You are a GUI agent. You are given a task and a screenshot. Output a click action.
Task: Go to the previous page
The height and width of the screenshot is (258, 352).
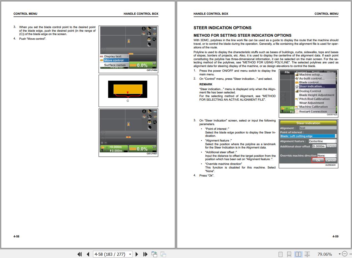[88, 254]
